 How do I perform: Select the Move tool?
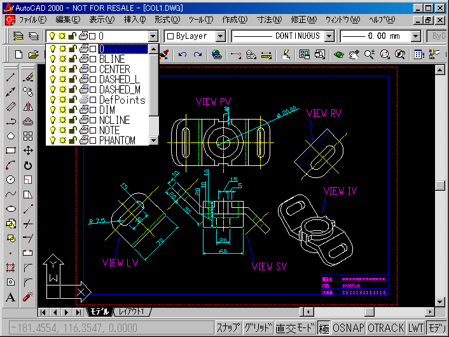[28, 150]
